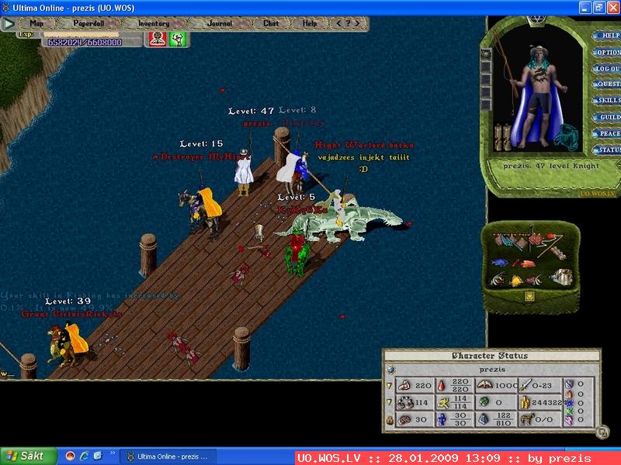Collapse the top menu bar arrow
The image size is (621, 465).
(8, 24)
